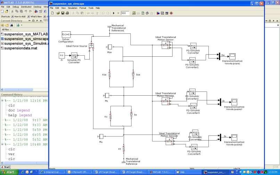Open dropdown arrow beside Current Directory actions icon
280x175 pixels.
click(x=22, y=25)
